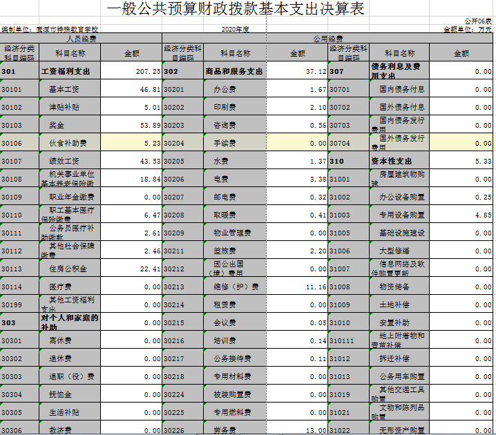Select the 办公费 cell
Screen dimensions: 496x435
click(235, 88)
